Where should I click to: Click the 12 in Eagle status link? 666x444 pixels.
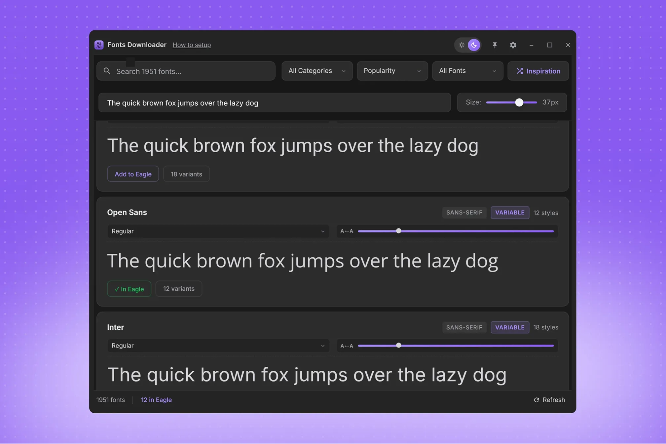tap(156, 400)
